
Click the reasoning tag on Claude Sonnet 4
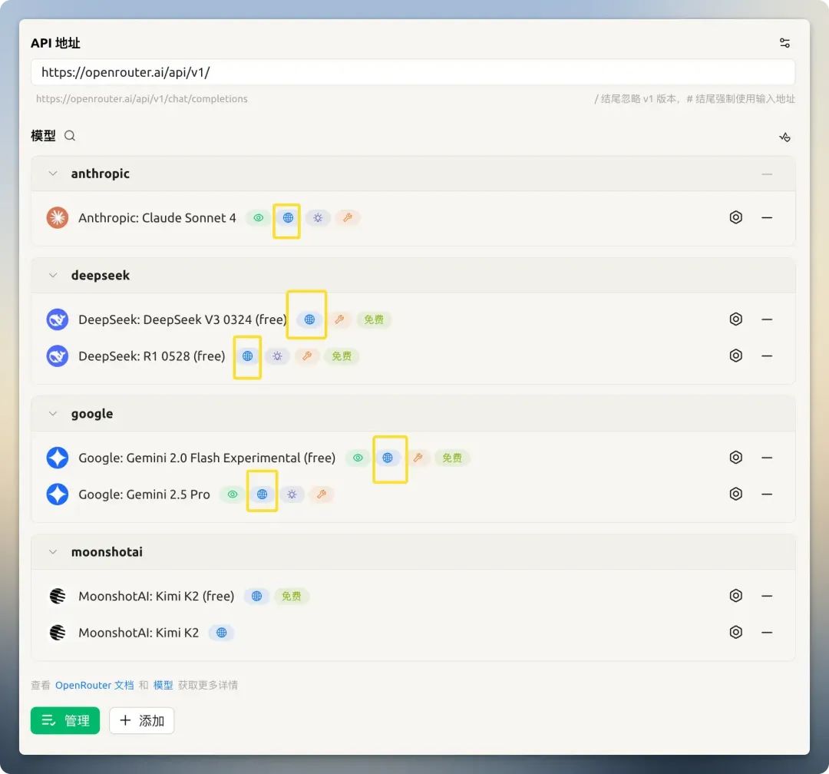tap(318, 217)
